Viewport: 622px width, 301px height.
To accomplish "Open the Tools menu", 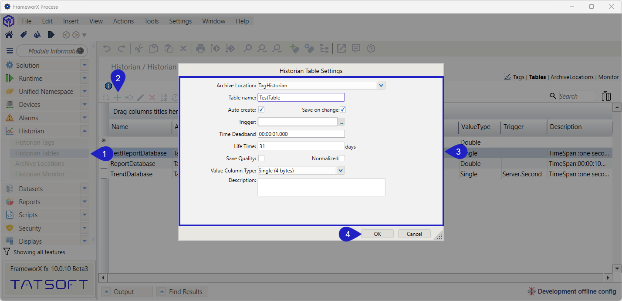I will [152, 21].
